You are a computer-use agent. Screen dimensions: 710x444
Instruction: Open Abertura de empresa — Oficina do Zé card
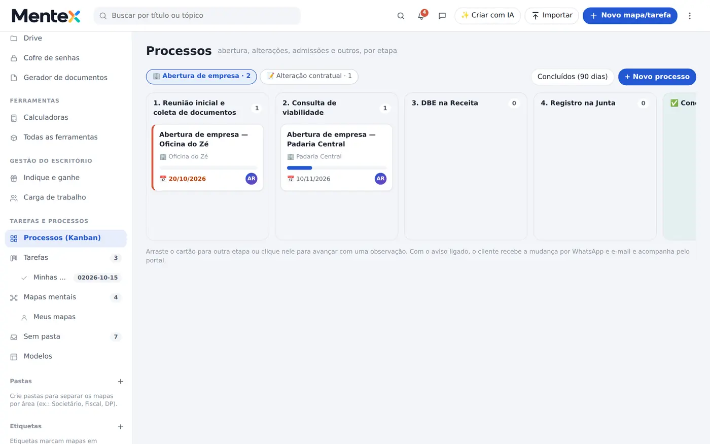[208, 157]
